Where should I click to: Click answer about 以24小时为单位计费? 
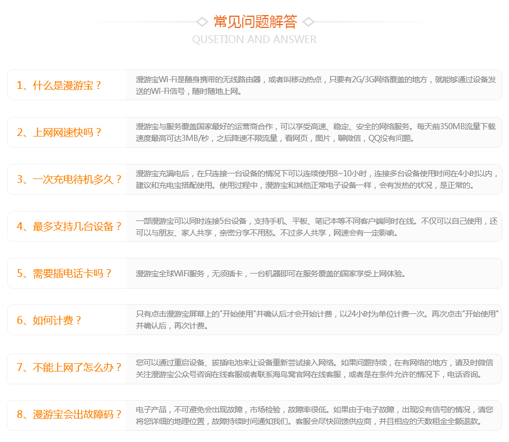tap(317, 319)
